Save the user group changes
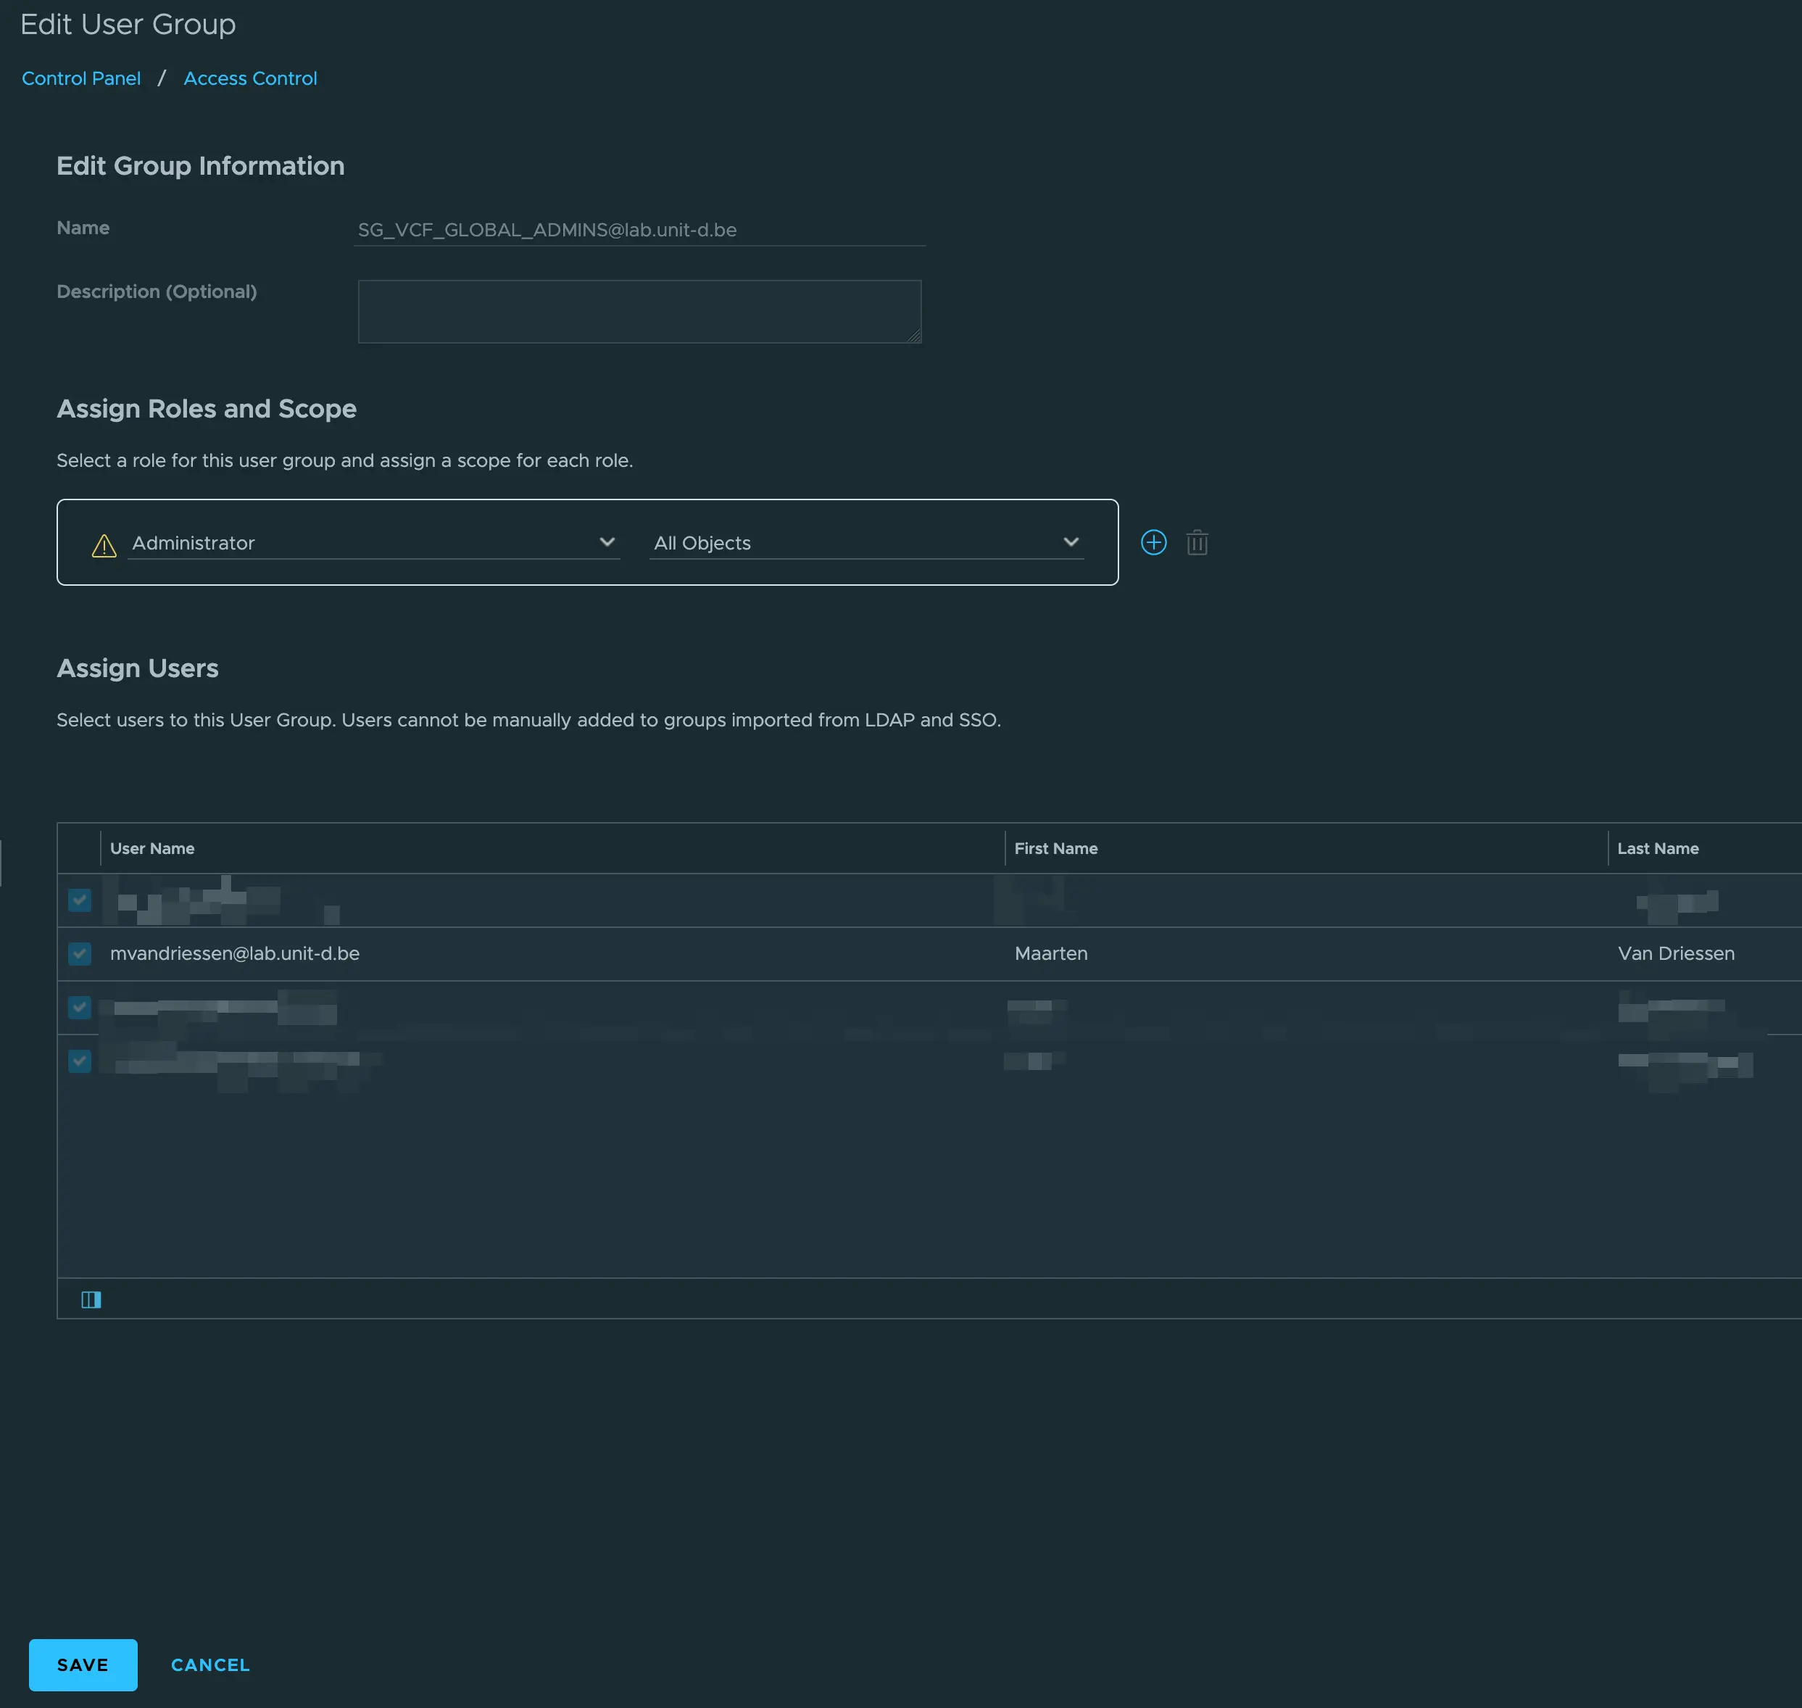The height and width of the screenshot is (1708, 1802). 82,1665
